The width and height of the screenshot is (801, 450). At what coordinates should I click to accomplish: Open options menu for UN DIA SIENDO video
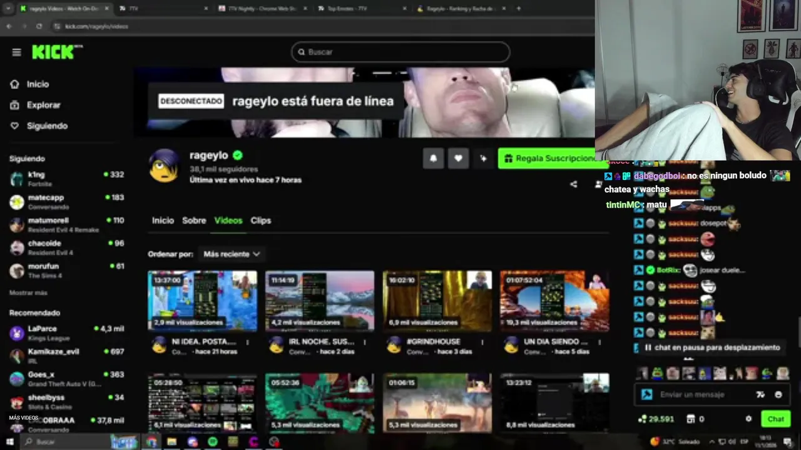coord(599,342)
